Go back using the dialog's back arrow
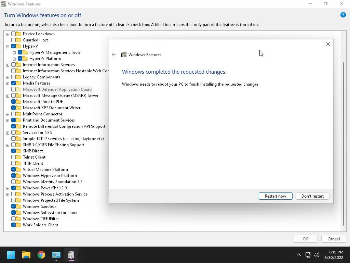The width and height of the screenshot is (350, 263). point(114,54)
